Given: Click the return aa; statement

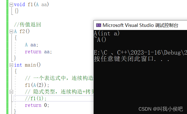Looking at the screenshot, I should tap(38, 51).
